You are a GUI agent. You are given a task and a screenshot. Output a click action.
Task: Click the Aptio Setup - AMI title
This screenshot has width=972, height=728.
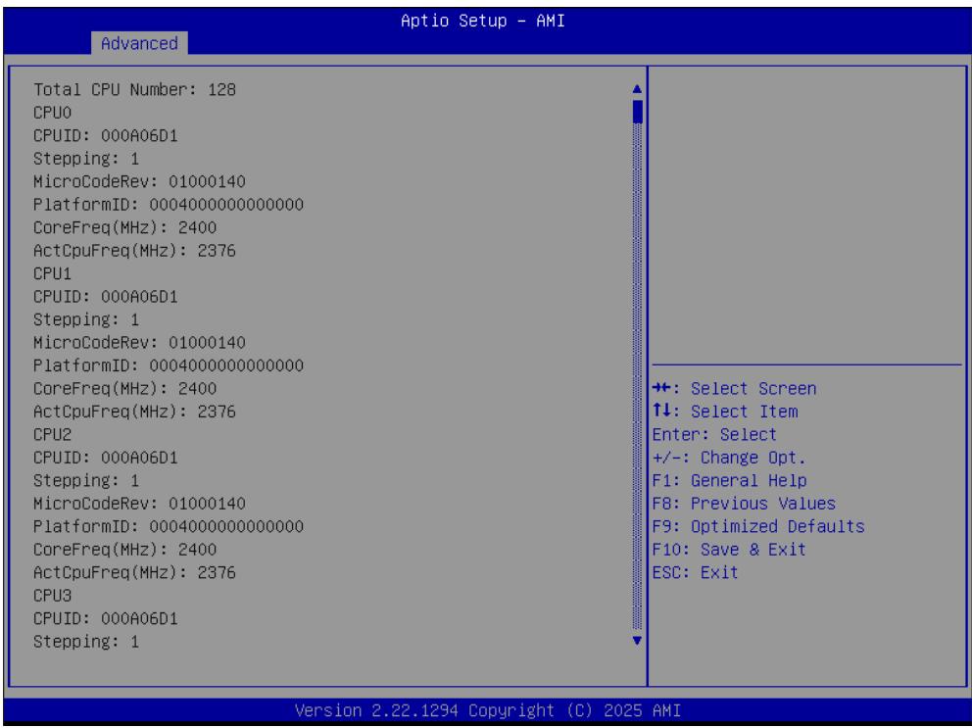click(x=483, y=21)
